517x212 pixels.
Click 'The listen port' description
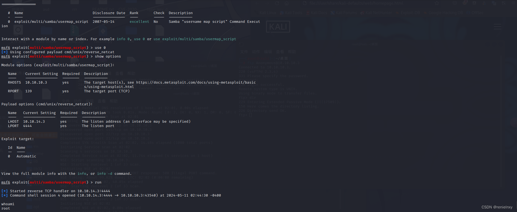(98, 126)
